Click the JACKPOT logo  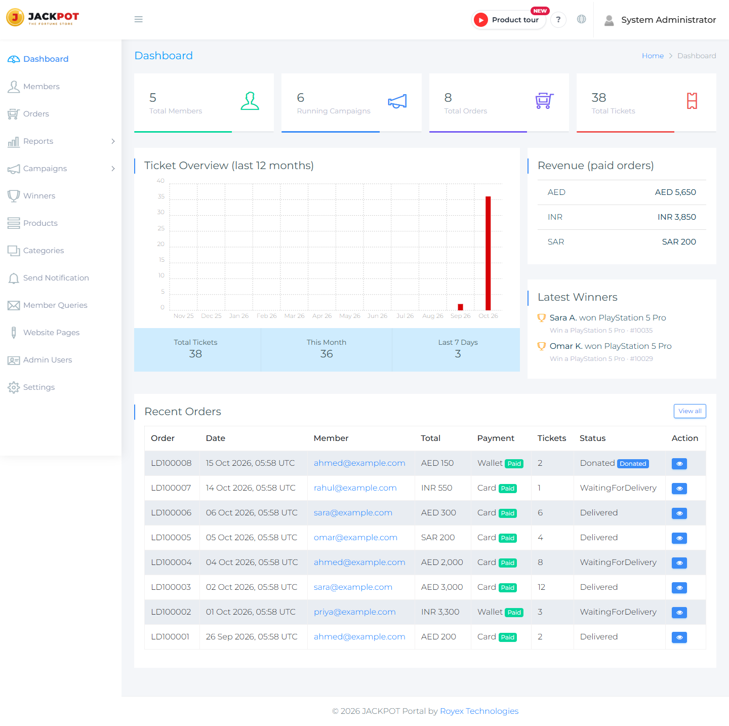[43, 17]
